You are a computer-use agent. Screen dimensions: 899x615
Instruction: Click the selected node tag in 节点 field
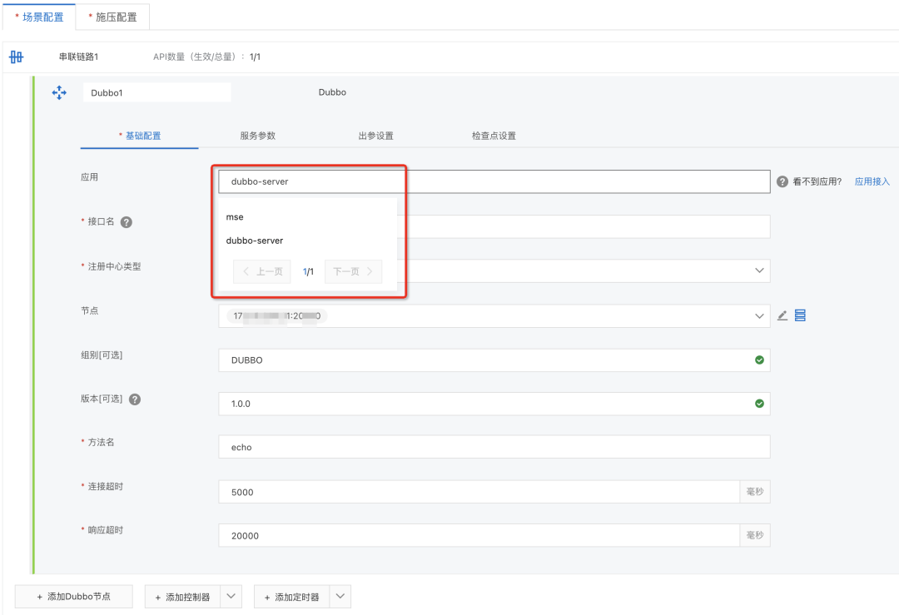pyautogui.click(x=277, y=315)
